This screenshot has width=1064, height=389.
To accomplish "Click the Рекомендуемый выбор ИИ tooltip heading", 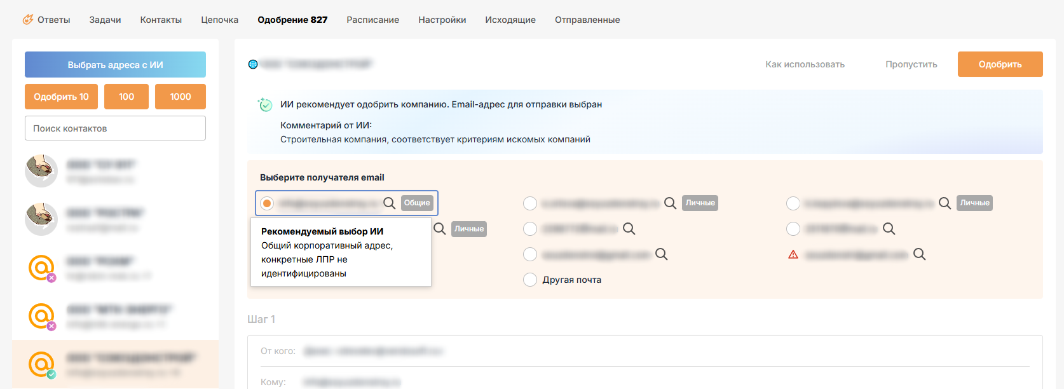I will tap(322, 231).
